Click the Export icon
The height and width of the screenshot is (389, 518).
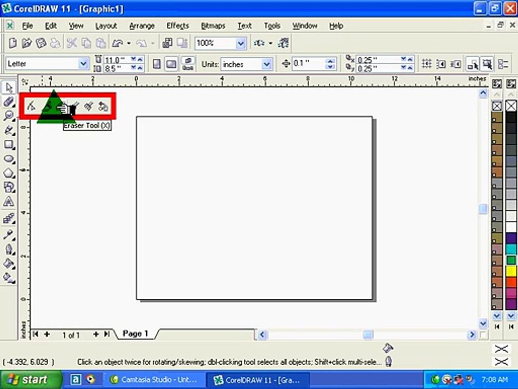click(182, 43)
